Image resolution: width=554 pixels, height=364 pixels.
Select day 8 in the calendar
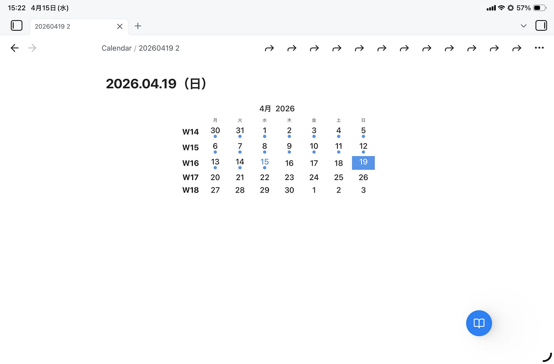pos(264,147)
